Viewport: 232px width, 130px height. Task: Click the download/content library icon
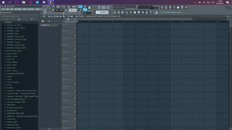coord(156,12)
